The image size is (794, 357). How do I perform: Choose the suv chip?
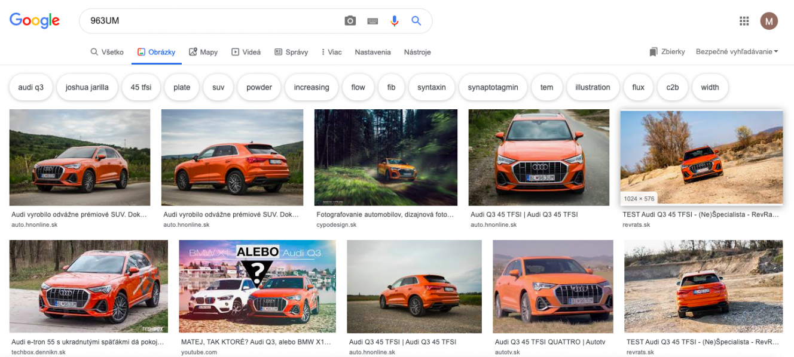pyautogui.click(x=218, y=87)
